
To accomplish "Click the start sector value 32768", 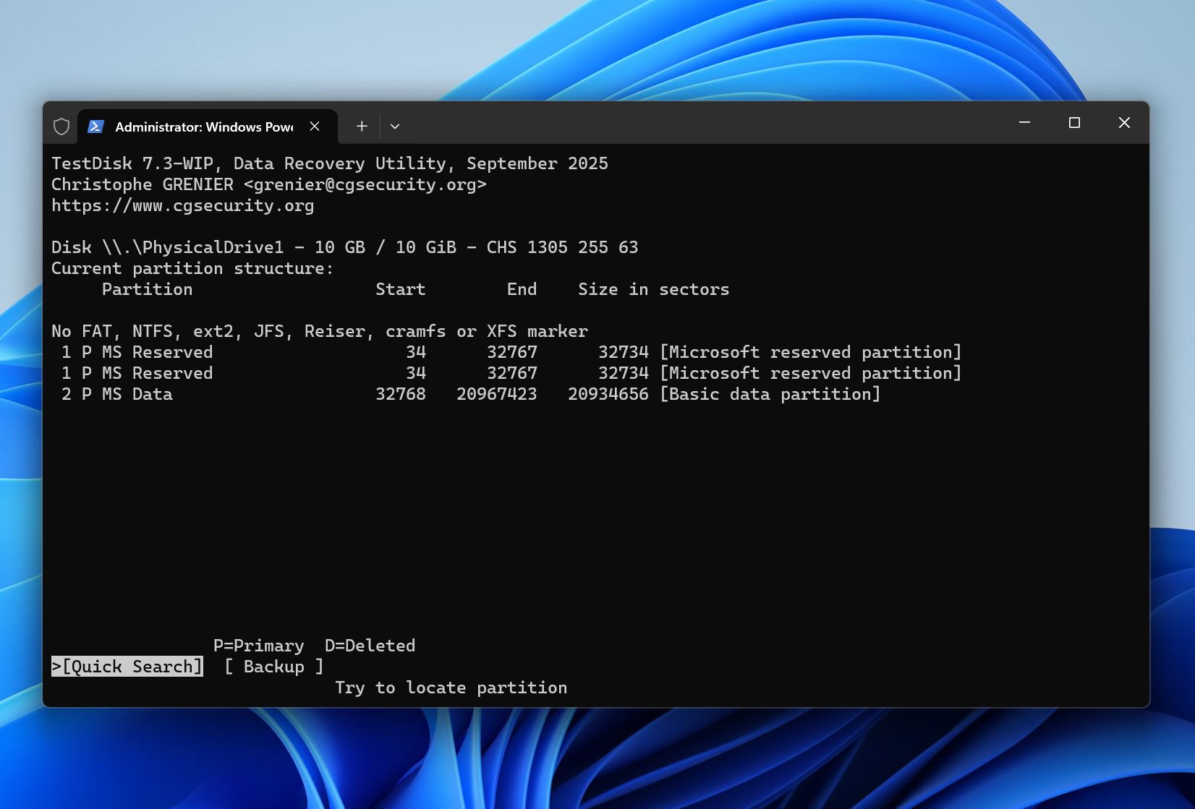I will pyautogui.click(x=401, y=394).
